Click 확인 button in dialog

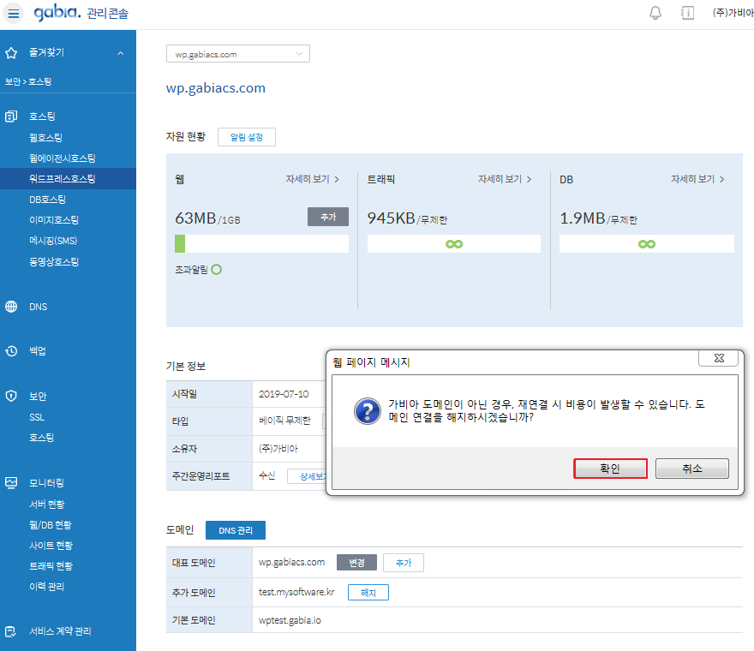point(610,469)
